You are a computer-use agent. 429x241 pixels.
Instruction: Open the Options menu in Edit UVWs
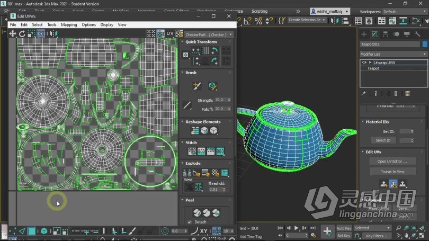(x=88, y=24)
